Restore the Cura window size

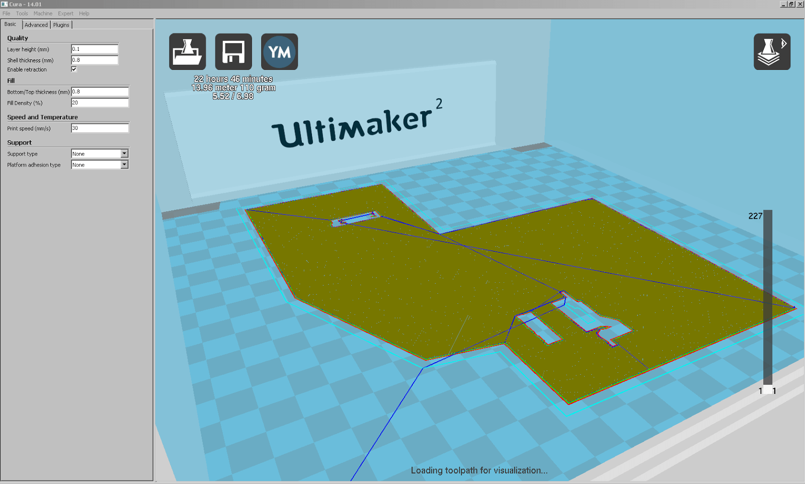click(791, 4)
